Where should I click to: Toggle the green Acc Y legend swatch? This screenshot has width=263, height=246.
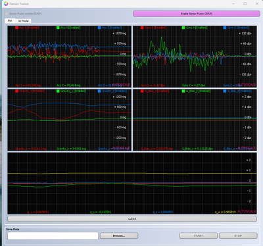tap(58, 28)
